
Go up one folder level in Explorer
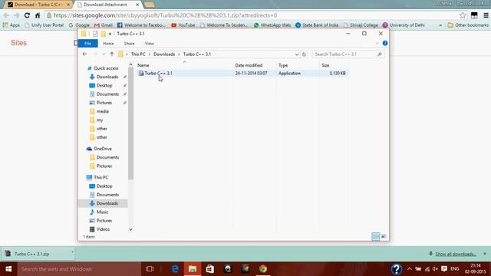click(x=112, y=54)
